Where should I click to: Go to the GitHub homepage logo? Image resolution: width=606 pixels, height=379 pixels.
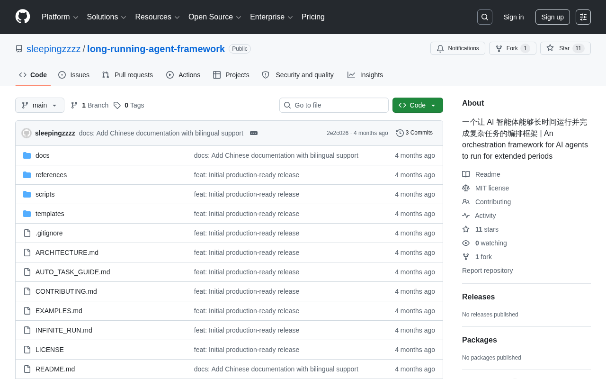23,17
